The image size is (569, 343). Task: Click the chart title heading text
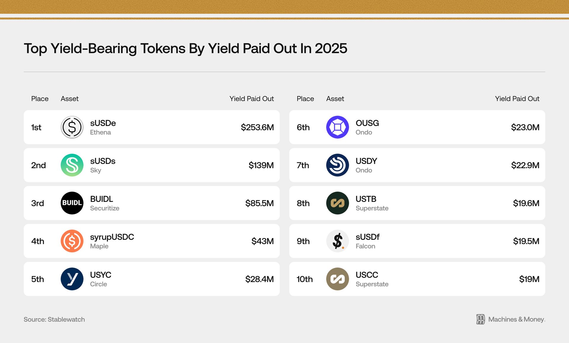(x=186, y=48)
